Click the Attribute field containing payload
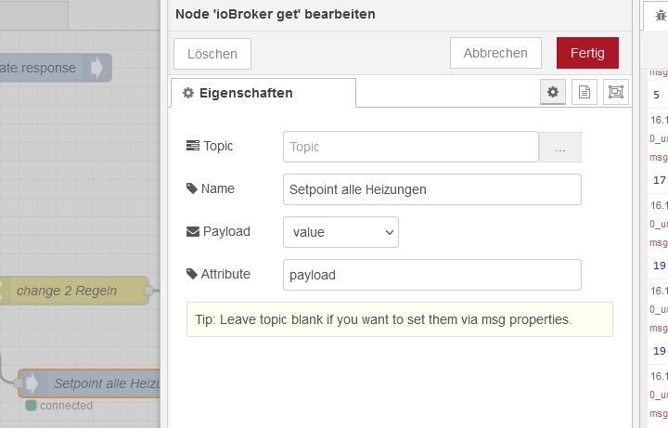Image resolution: width=668 pixels, height=428 pixels. 431,275
